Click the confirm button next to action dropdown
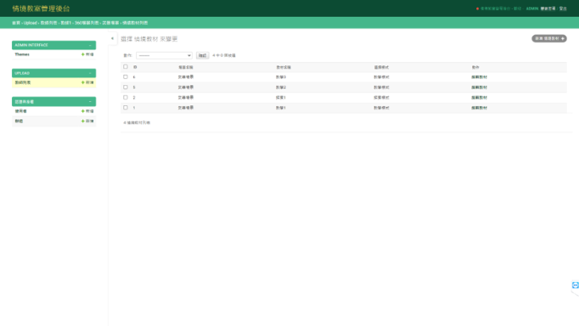Screen dimensions: 579x326 click(202, 55)
